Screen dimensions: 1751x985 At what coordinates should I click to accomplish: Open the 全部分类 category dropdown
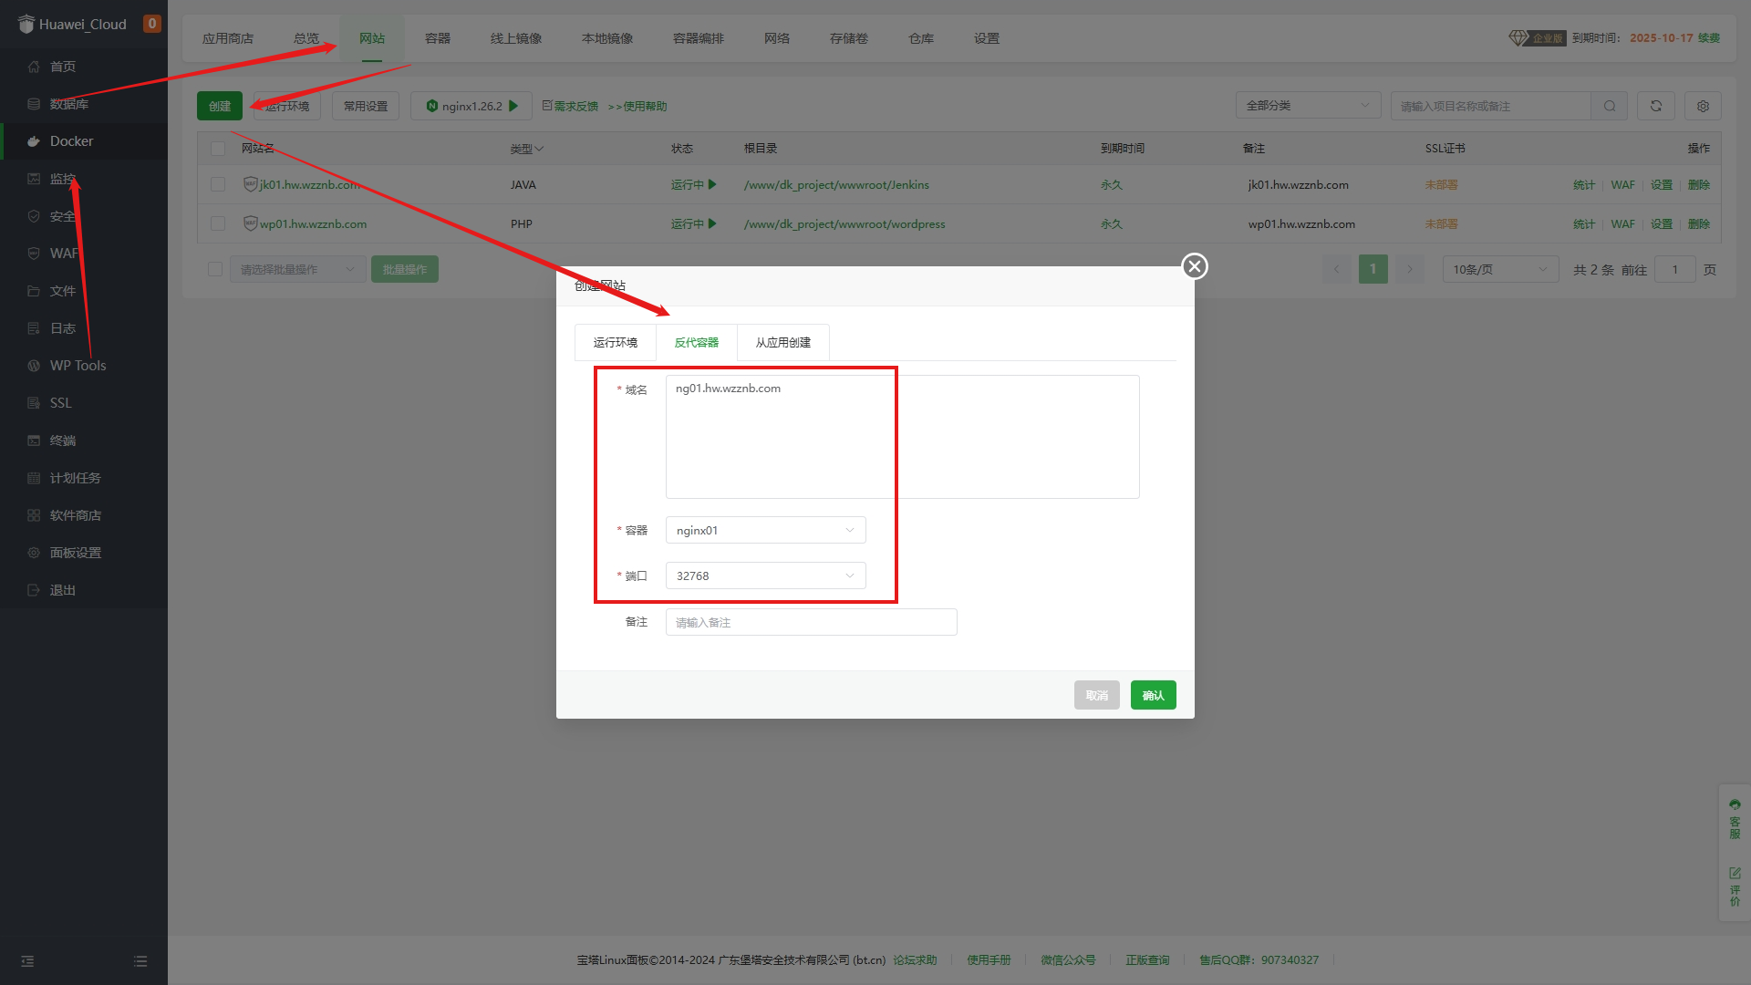(x=1308, y=106)
